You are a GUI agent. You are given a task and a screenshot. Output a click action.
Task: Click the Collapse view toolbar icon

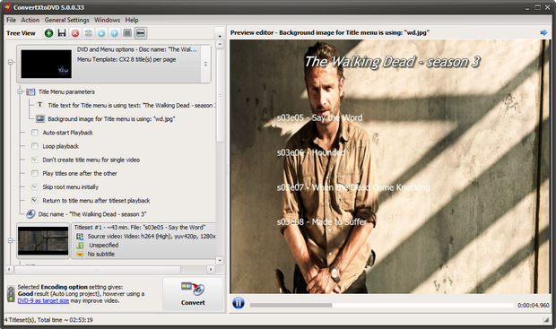click(x=141, y=33)
